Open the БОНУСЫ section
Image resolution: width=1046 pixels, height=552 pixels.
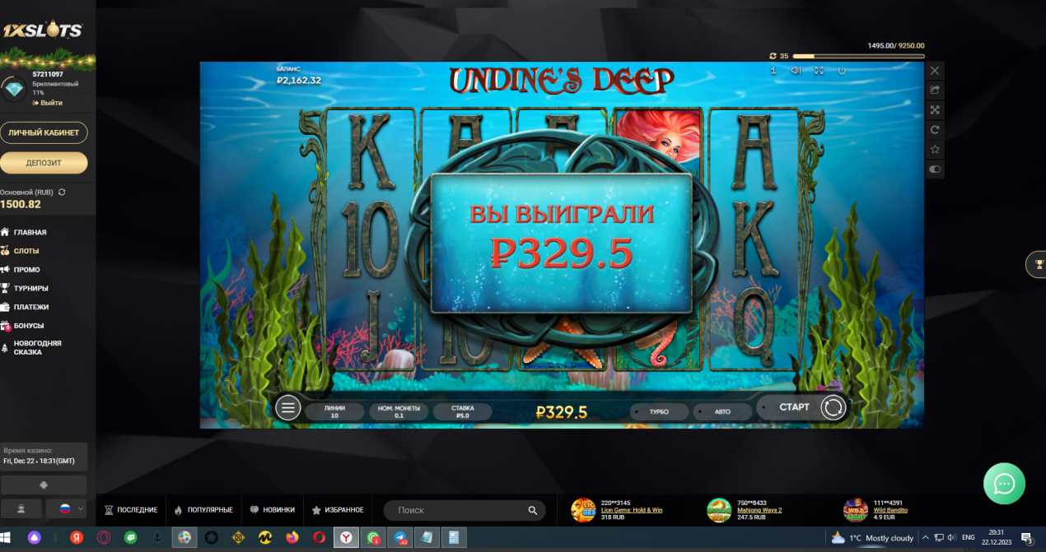tap(28, 326)
